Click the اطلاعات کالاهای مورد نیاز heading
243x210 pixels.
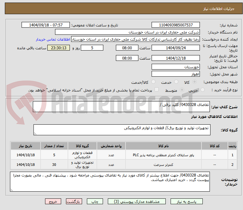[x=214, y=117]
